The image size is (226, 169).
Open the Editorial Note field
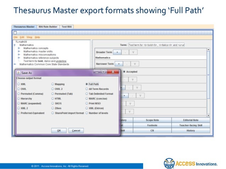[x=191, y=120]
